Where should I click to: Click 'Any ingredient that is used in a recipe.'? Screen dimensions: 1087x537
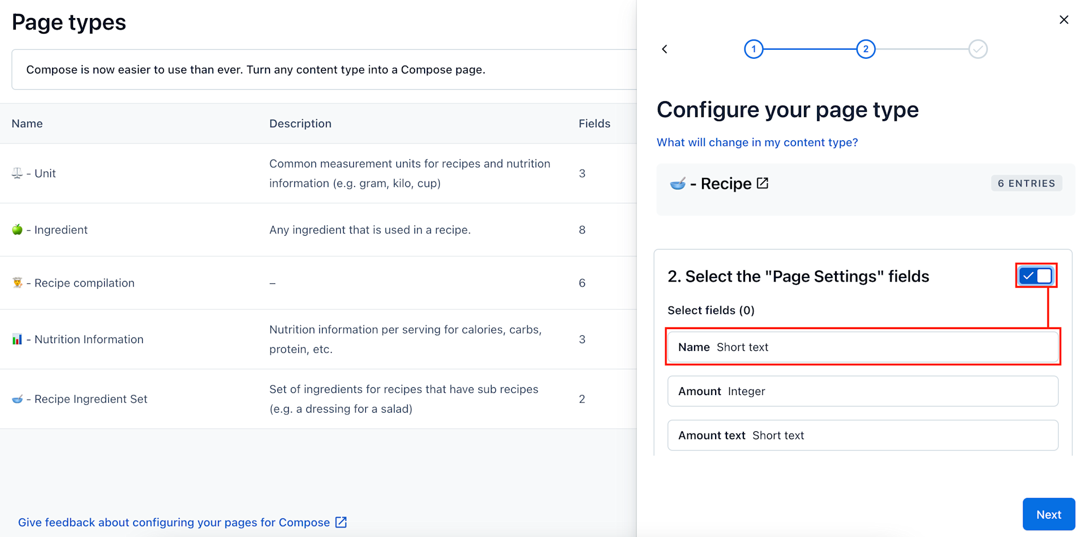(x=370, y=230)
